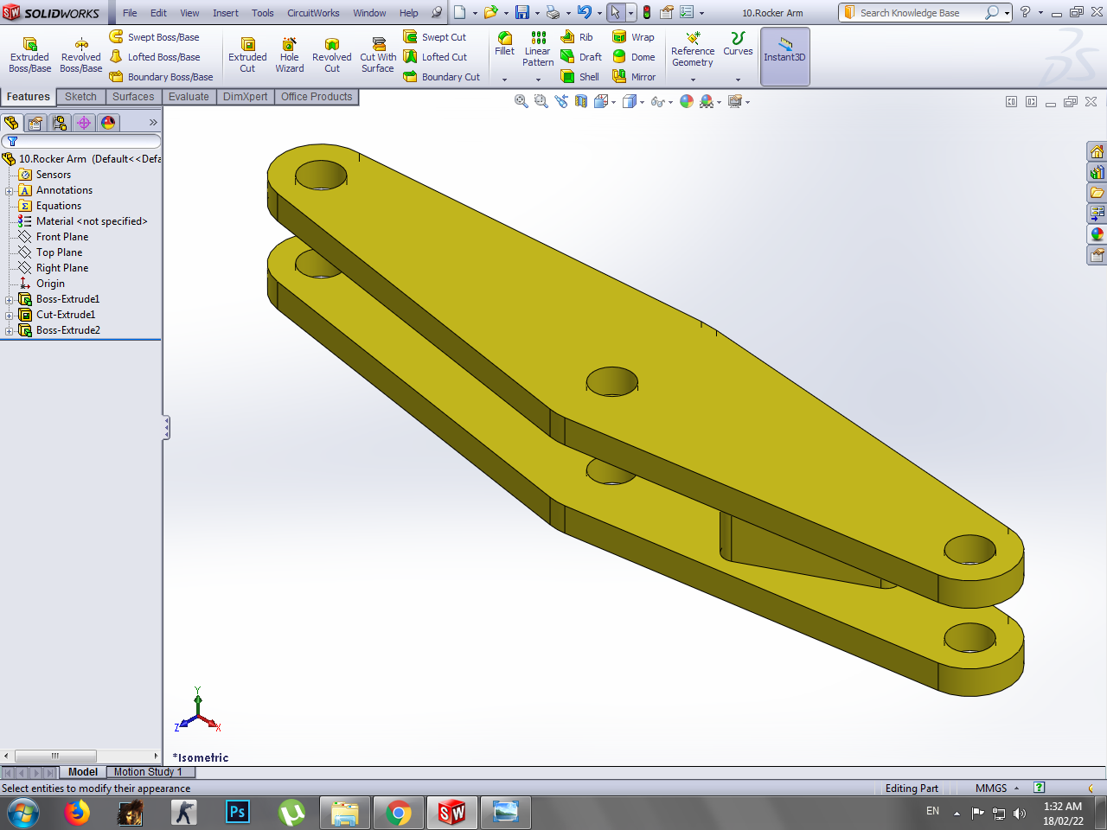The height and width of the screenshot is (830, 1107).
Task: Switch to the Surfaces tab
Action: tap(133, 97)
